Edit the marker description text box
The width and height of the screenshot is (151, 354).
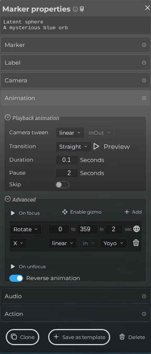point(75,25)
